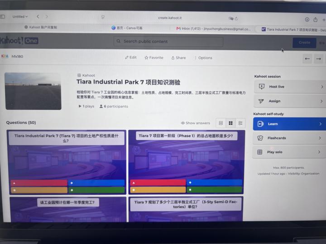Click the kahoot cover image thumbnail

[33, 91]
